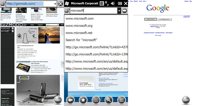Click the magnifier in Gizmodo search box
The height and width of the screenshot is (106, 200).
click(58, 25)
